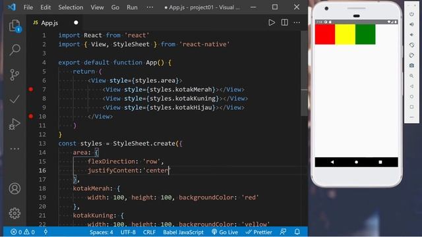Click the editor vertical scrollbar
422x237 pixels.
click(x=304, y=73)
